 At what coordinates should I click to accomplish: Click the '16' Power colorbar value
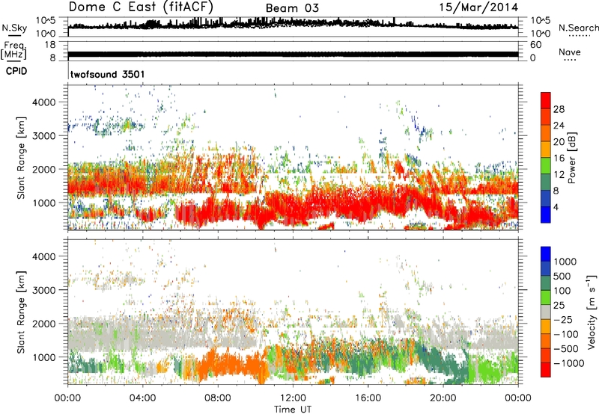coord(559,158)
